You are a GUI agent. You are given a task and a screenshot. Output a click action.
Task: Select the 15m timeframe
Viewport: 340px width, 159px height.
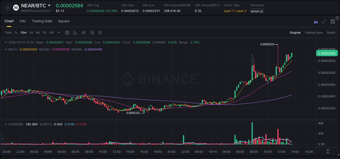tap(23, 33)
